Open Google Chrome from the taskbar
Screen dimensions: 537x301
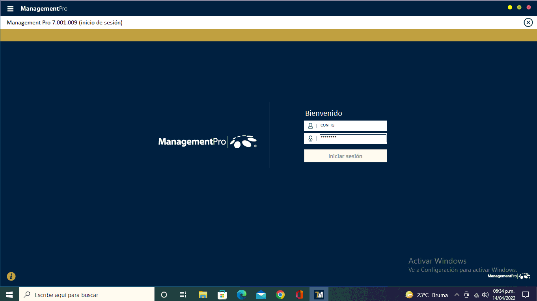click(280, 295)
